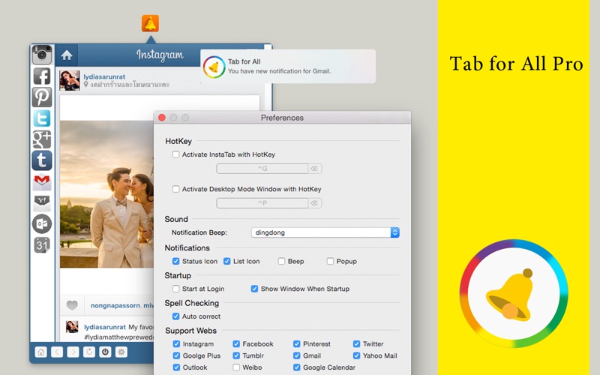Enable Weibo in Support Webs
Screen dimensions: 600x375
coord(236,367)
